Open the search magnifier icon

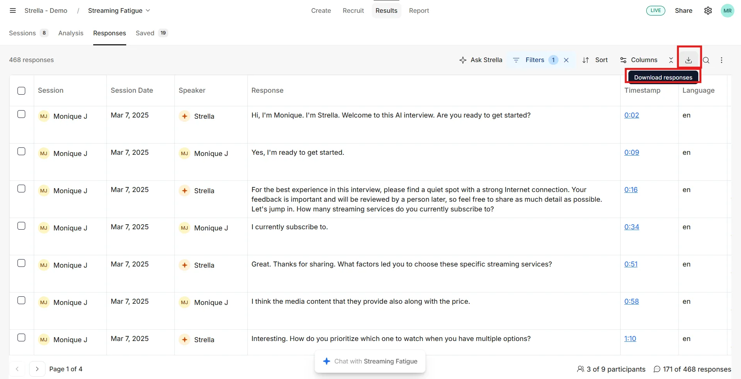(x=706, y=60)
